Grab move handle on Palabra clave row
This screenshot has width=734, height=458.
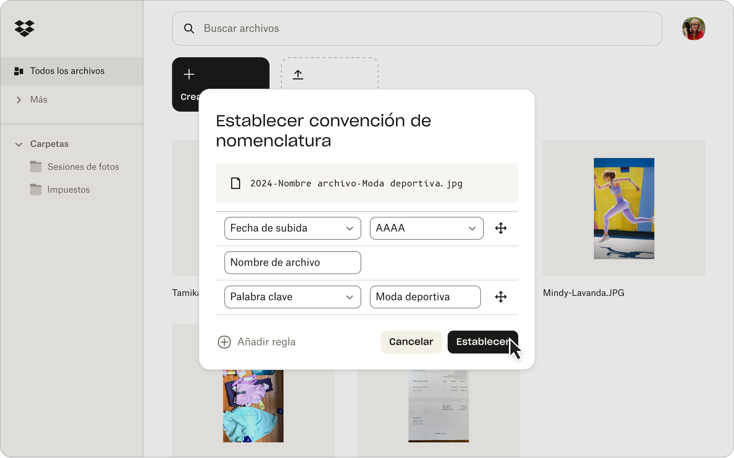(501, 297)
